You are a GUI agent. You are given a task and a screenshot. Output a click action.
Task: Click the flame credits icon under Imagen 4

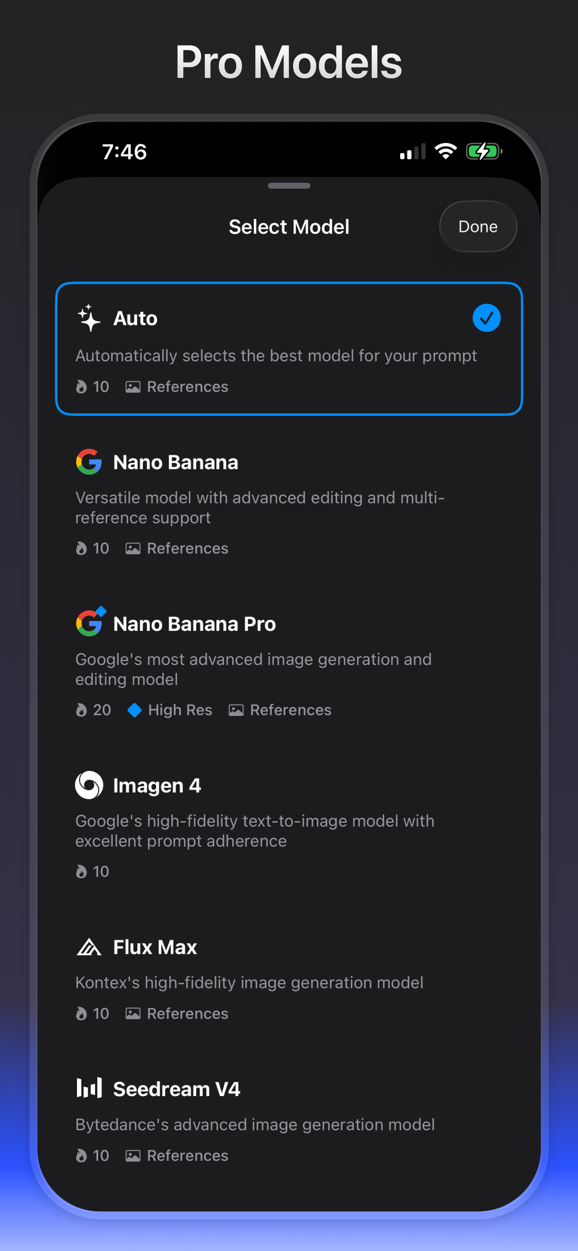pyautogui.click(x=81, y=872)
